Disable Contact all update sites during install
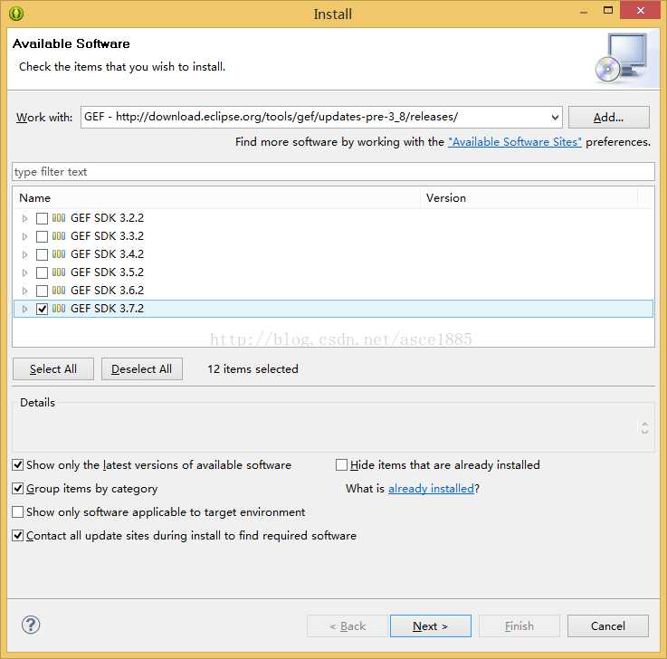The width and height of the screenshot is (667, 659). click(17, 535)
